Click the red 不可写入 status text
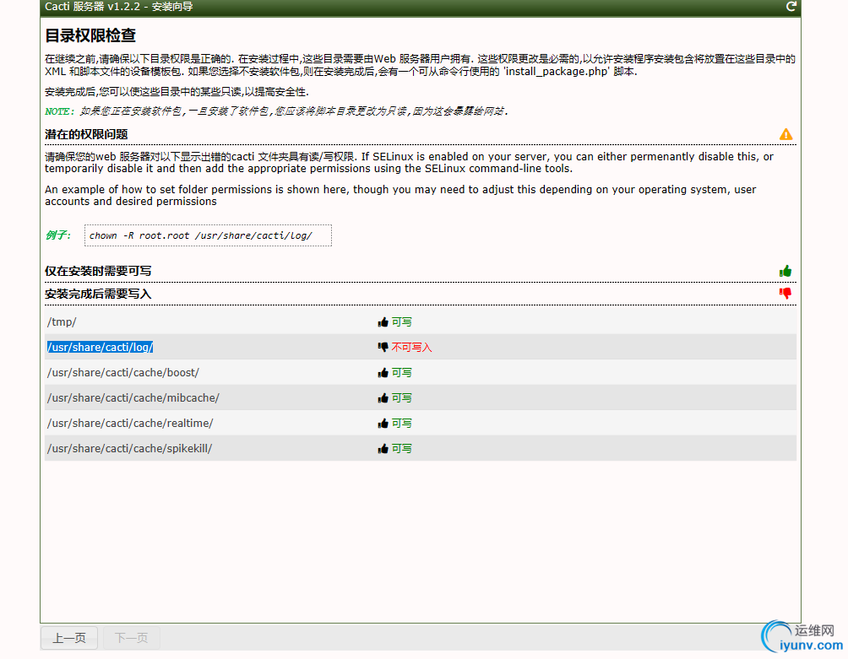 tap(411, 348)
